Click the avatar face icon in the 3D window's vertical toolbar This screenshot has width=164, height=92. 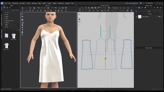22,32
